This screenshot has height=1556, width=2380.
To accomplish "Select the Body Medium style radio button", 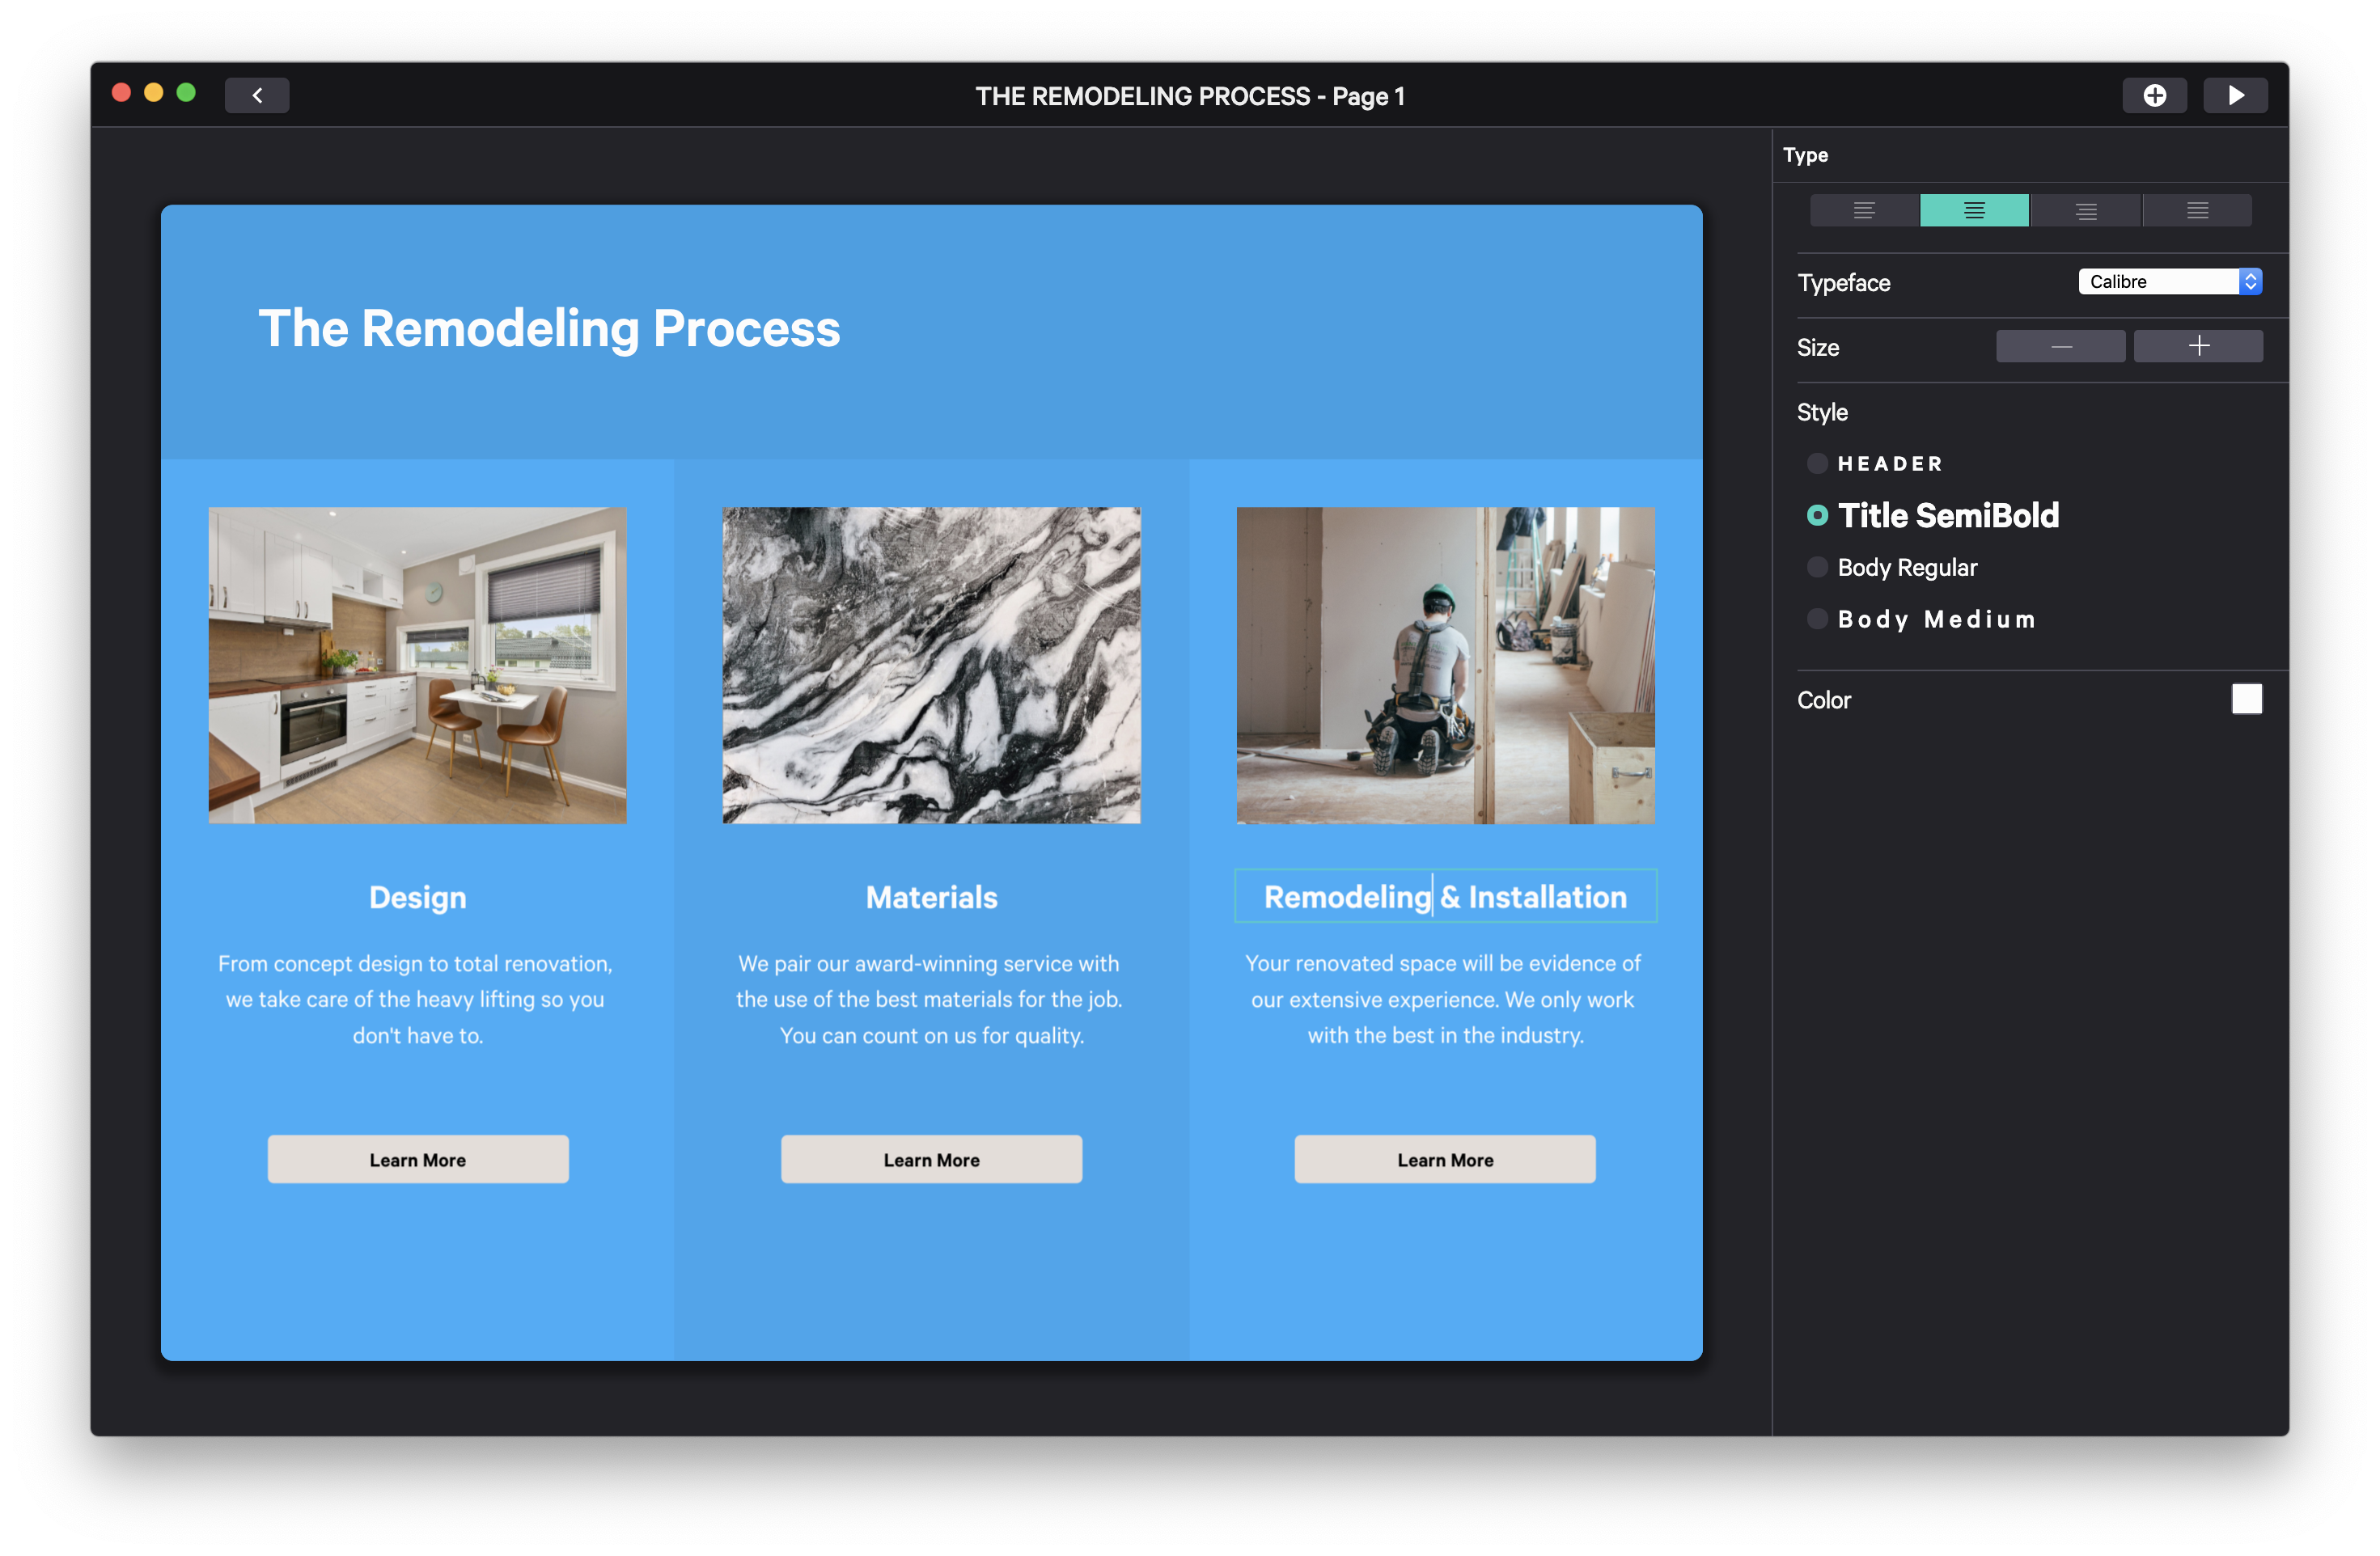I will [x=1815, y=616].
